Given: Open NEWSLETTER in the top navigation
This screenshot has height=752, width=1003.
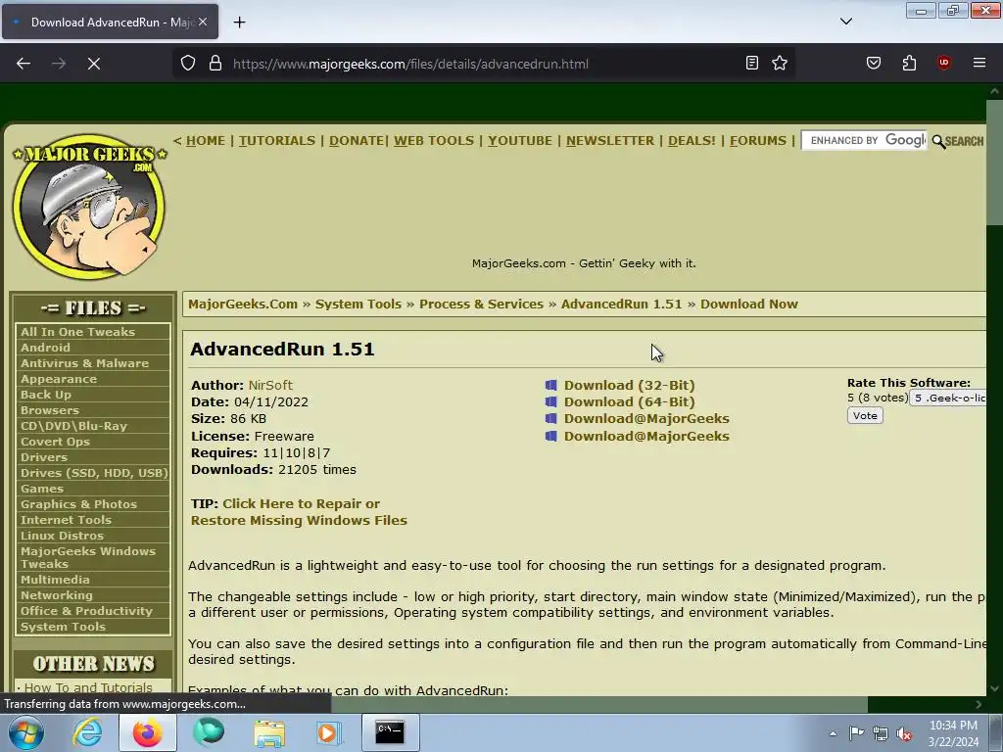Looking at the screenshot, I should [610, 141].
